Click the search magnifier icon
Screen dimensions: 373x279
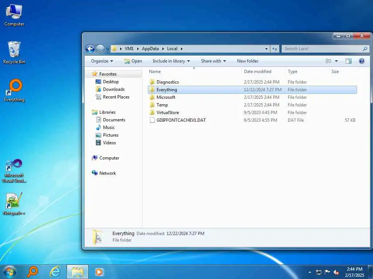[365, 49]
